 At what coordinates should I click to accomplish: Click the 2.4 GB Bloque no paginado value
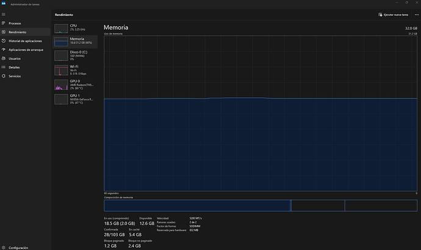[134, 246]
